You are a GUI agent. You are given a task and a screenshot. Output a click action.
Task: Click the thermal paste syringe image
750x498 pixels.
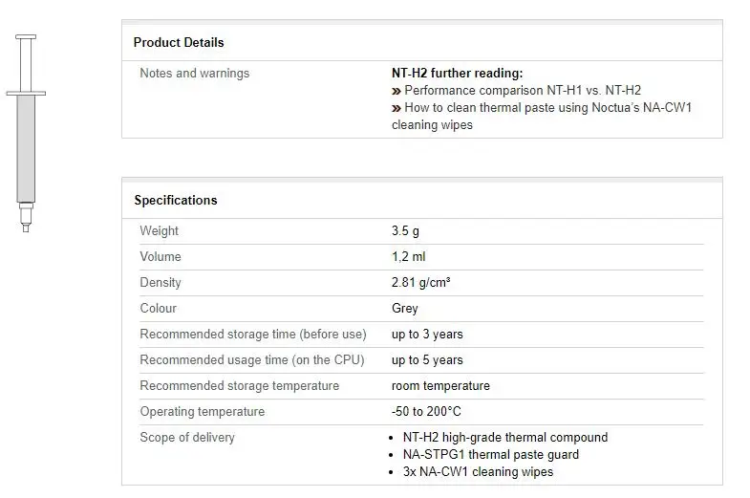tap(26, 133)
